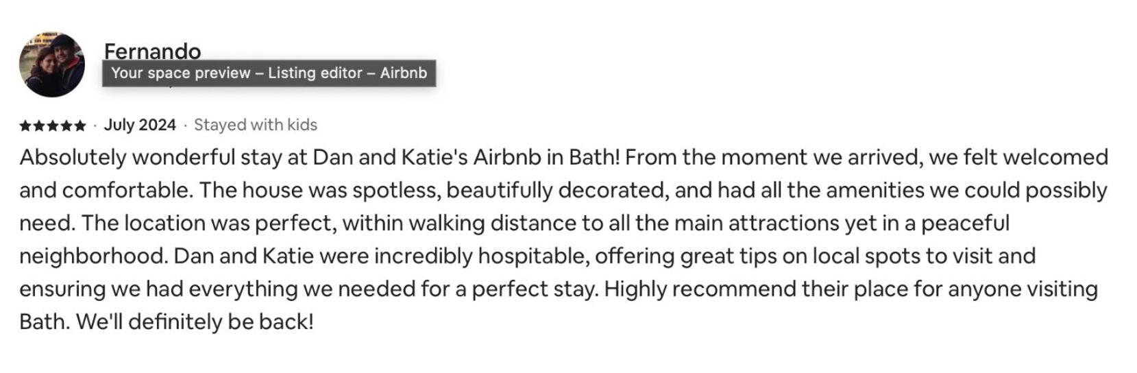Click the word neighborhood in the review
The width and height of the screenshot is (1137, 373).
(x=93, y=256)
